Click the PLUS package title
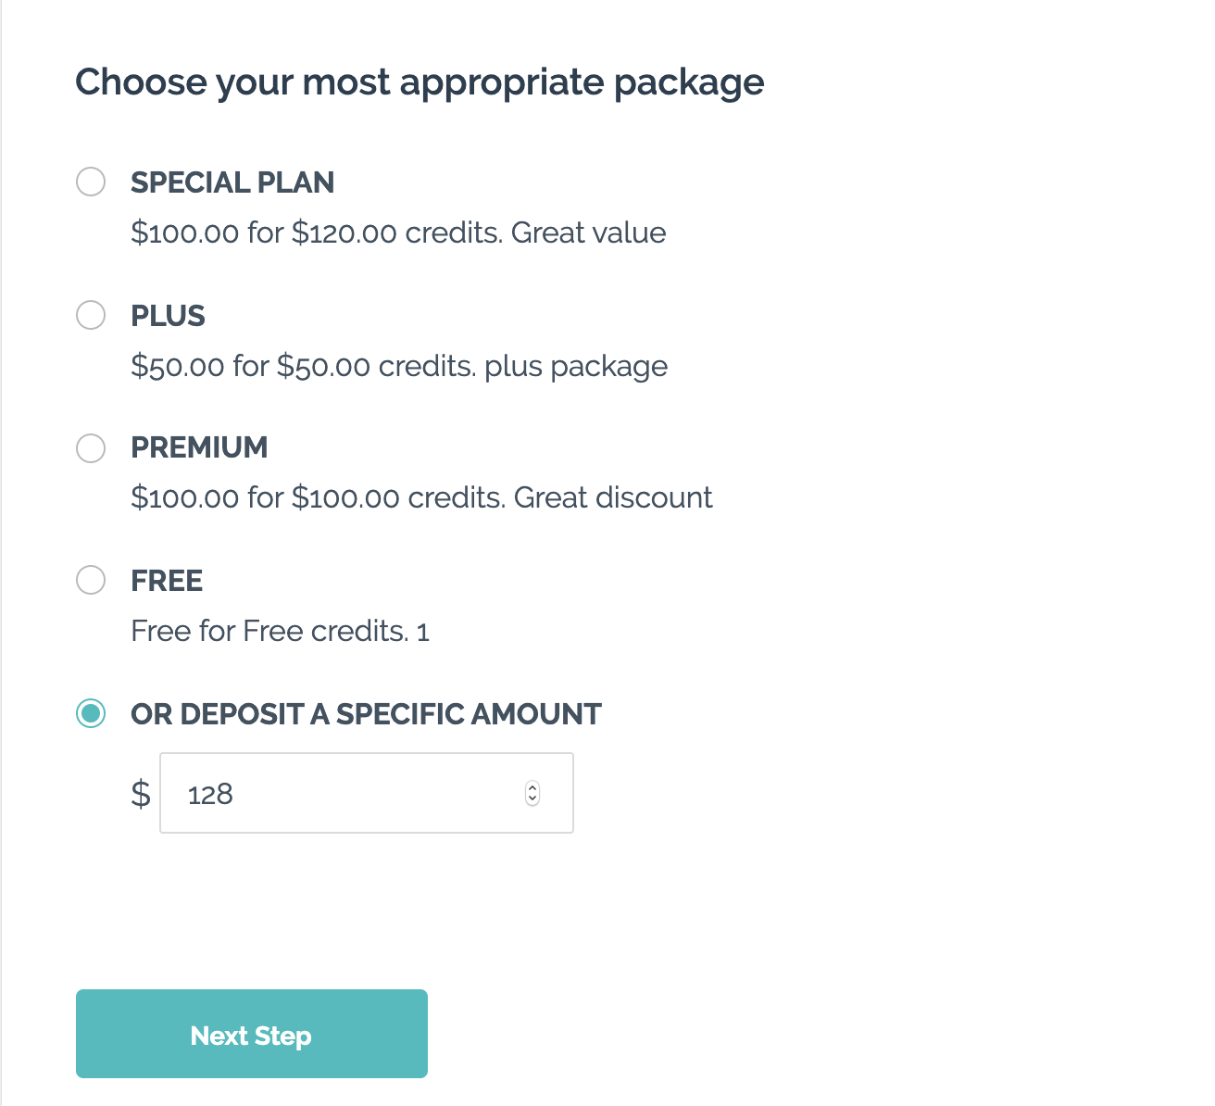 pyautogui.click(x=168, y=316)
